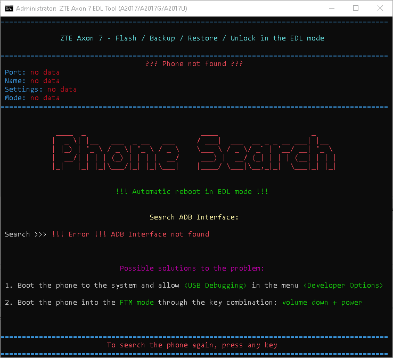Click the header 'ZTE Axon 7 - Flash / Backup / Restore' line

[x=192, y=38]
